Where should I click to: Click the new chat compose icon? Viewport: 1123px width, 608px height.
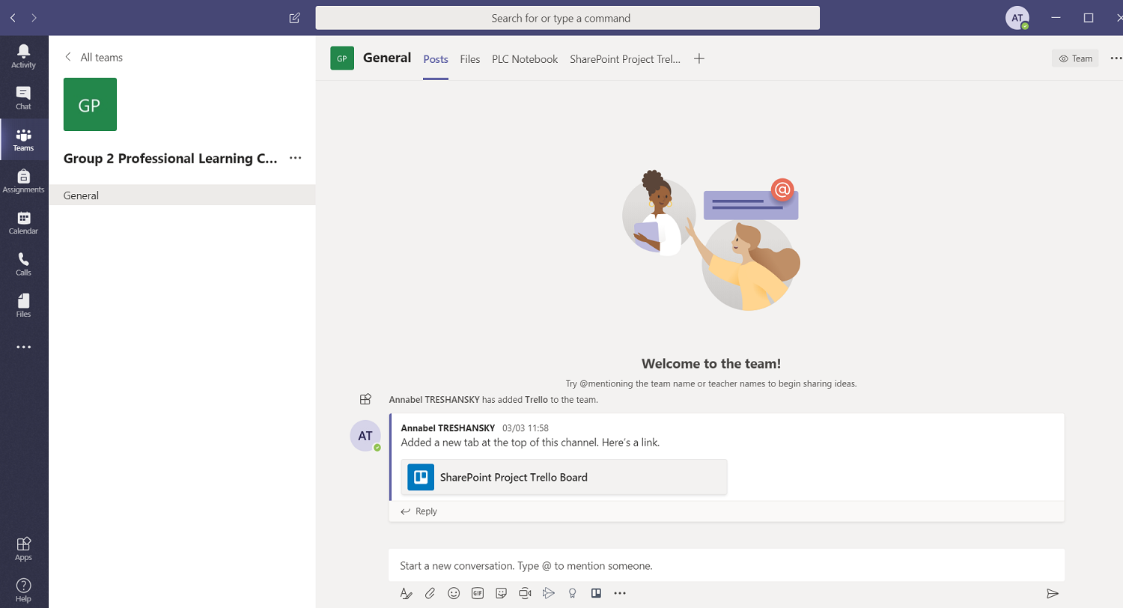click(x=294, y=18)
